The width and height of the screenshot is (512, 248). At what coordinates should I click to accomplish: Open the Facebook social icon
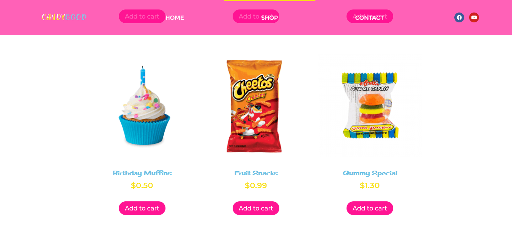[459, 17]
